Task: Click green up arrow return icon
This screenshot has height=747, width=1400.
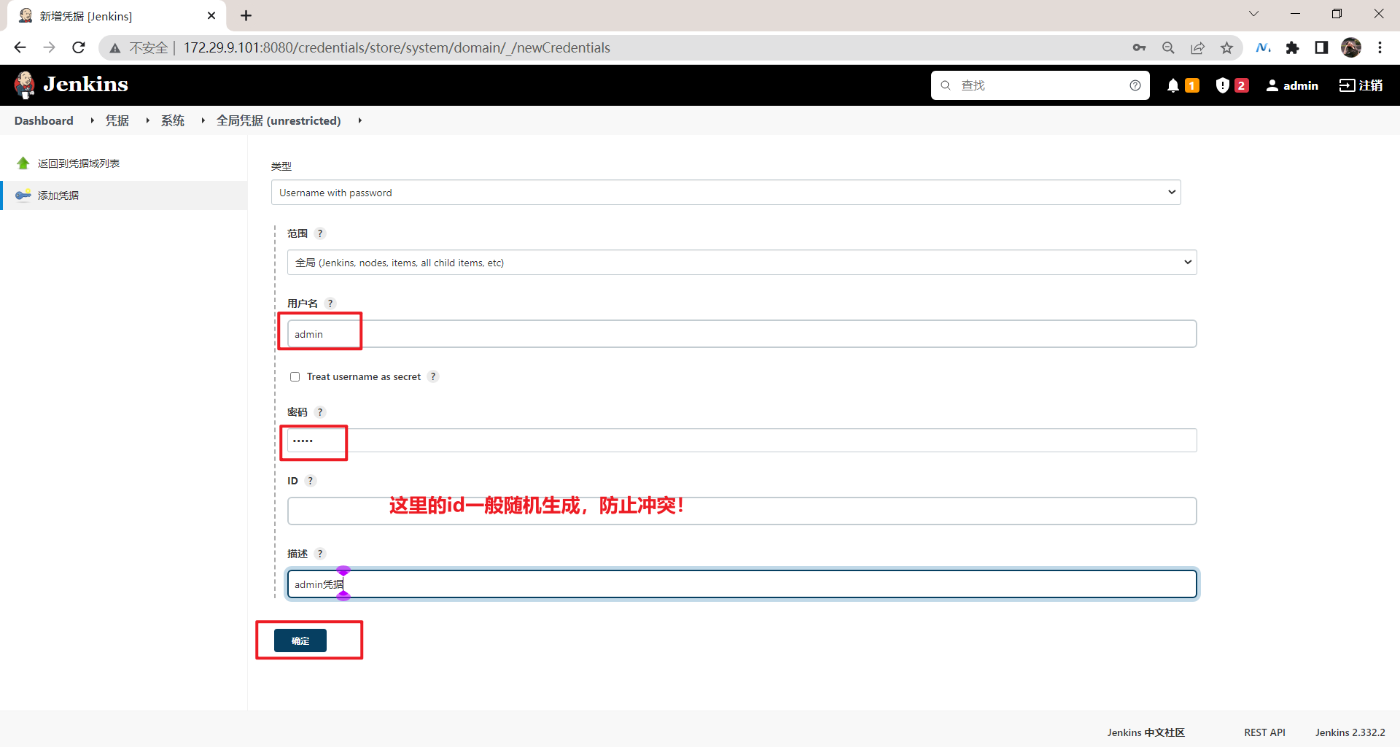Action: tap(23, 163)
